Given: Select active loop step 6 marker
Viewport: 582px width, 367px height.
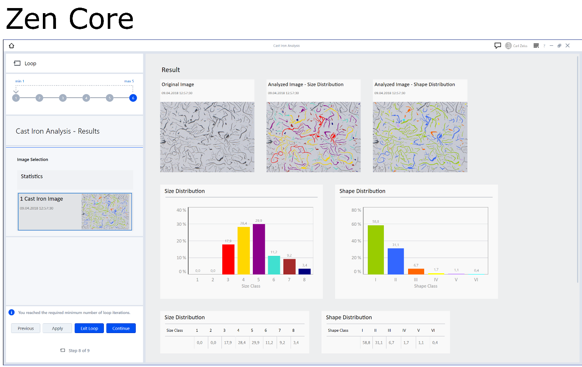Looking at the screenshot, I should coord(133,98).
